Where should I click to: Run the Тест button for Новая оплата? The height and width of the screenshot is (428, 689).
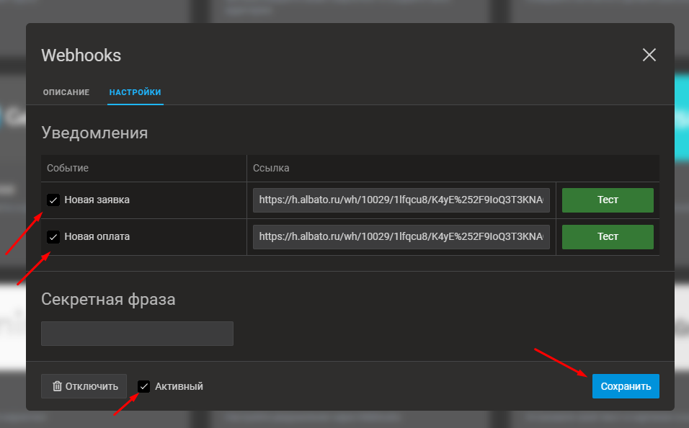click(607, 236)
